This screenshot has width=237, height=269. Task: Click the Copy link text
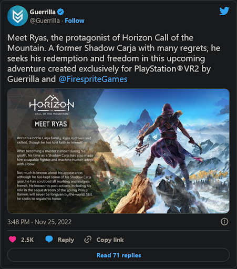pyautogui.click(x=110, y=240)
